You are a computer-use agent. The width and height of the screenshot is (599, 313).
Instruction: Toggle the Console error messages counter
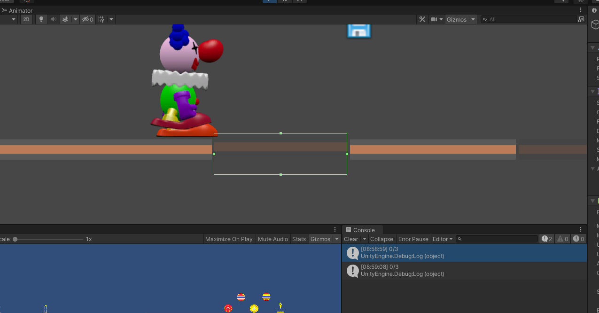click(x=578, y=239)
